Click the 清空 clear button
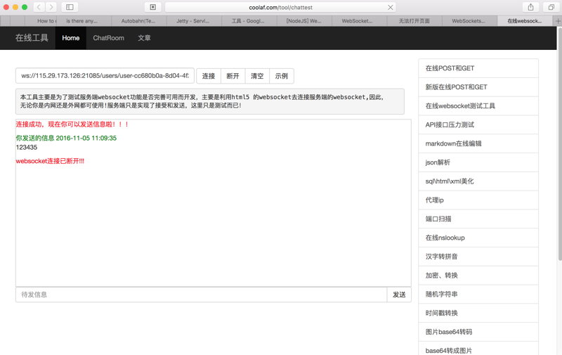The height and width of the screenshot is (355, 562). tap(257, 76)
